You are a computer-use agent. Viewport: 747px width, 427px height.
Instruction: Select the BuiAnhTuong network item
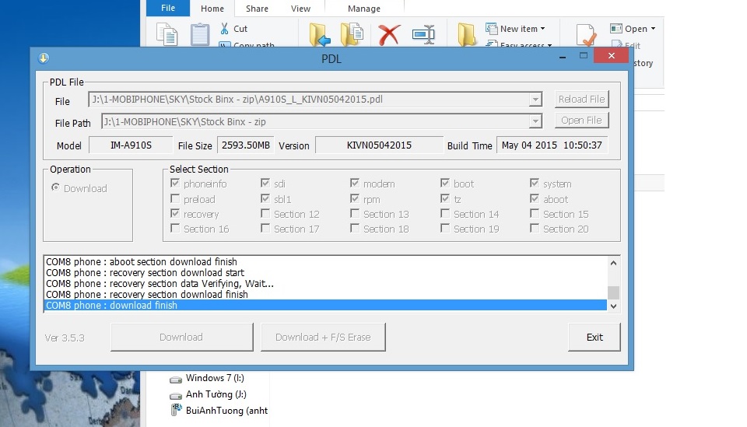219,411
